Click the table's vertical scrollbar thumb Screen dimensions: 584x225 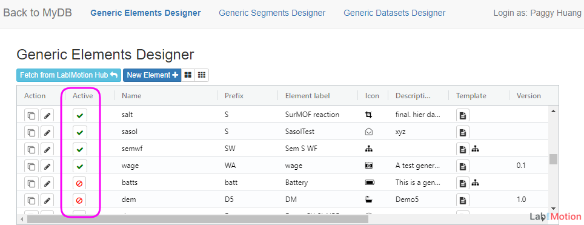pyautogui.click(x=554, y=159)
